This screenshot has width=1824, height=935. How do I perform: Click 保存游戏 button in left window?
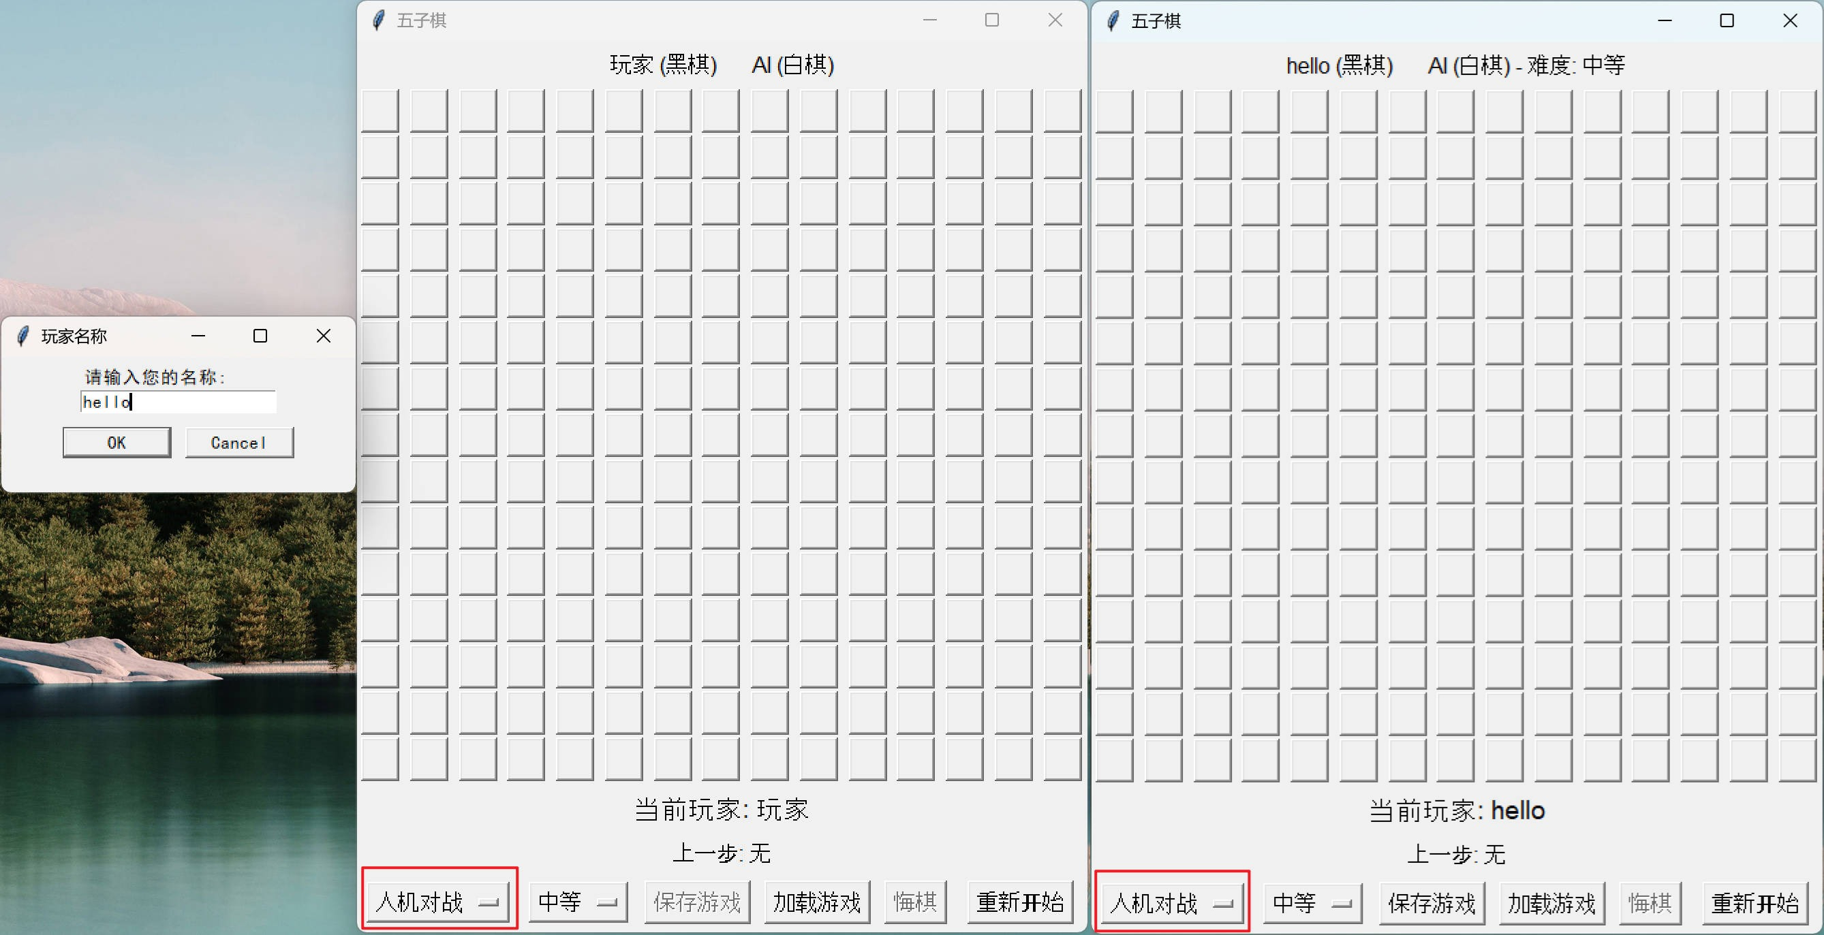[x=697, y=902]
